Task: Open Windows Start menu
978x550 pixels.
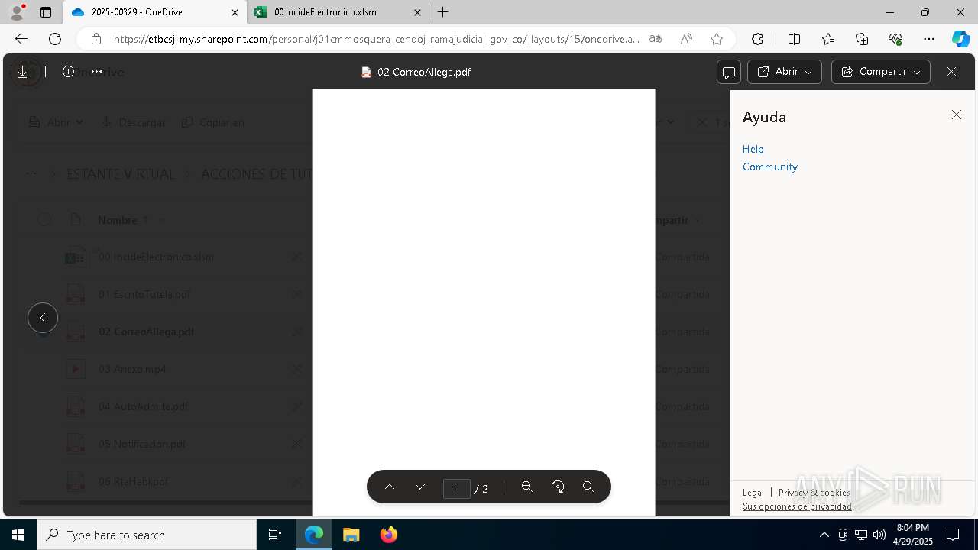Action: (x=18, y=535)
